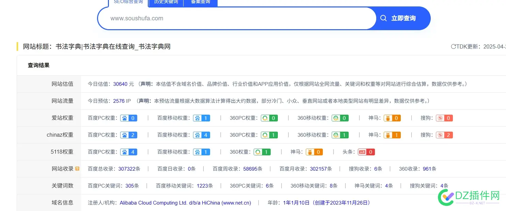Click the magnifier icon in 立即查询 button
The image size is (506, 211).
pos(383,18)
